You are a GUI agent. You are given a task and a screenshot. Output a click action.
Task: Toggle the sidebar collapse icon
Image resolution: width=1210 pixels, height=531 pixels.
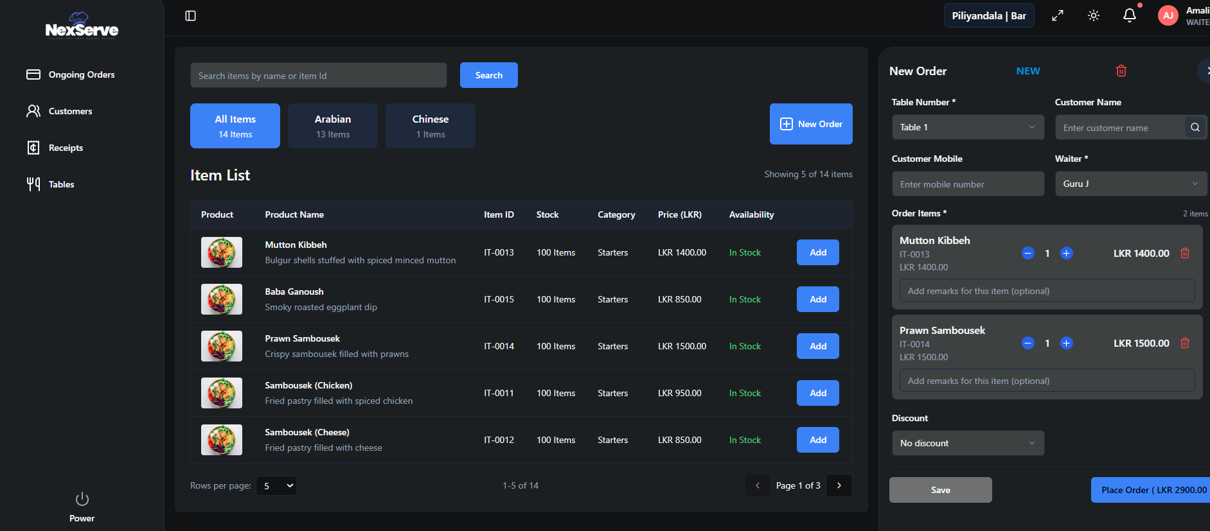[x=190, y=16]
